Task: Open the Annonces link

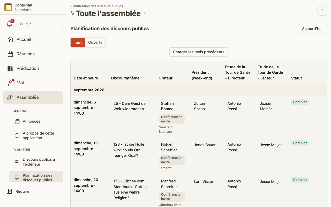Action: [36, 121]
